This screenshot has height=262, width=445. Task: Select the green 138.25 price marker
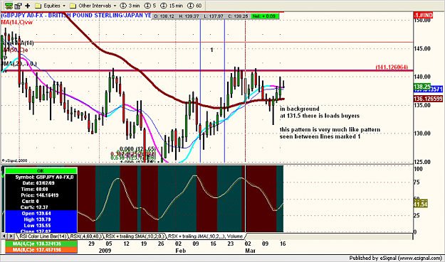pos(422,87)
